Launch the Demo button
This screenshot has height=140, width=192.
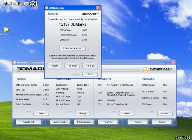click(138, 122)
